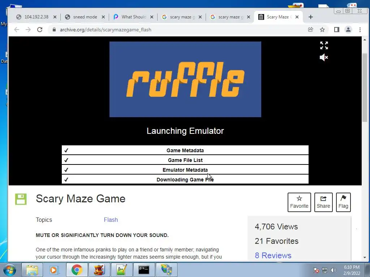The height and width of the screenshot is (277, 370).
Task: Go back in Chrome
Action: click(17, 30)
